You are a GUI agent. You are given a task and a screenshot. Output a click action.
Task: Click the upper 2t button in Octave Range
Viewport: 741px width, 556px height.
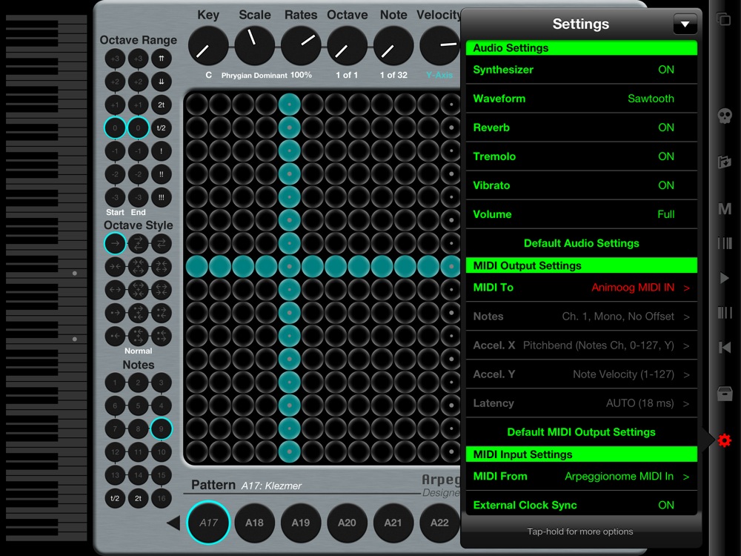[x=161, y=105]
